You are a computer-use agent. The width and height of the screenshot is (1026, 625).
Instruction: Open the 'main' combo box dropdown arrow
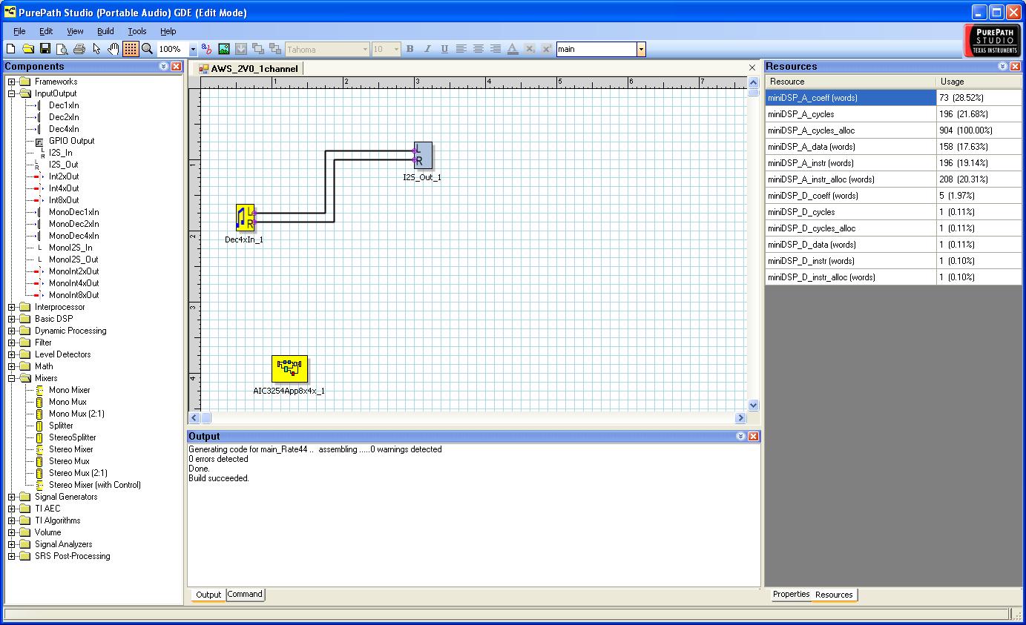(642, 49)
